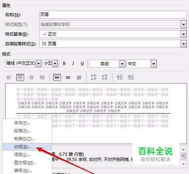Open font color dropdown 自动
The height and width of the screenshot is (174, 189).
click(x=122, y=64)
